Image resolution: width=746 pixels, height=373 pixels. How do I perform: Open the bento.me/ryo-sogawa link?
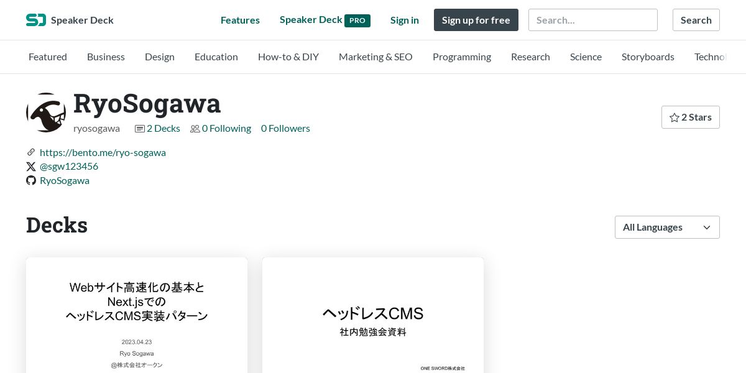coord(103,152)
